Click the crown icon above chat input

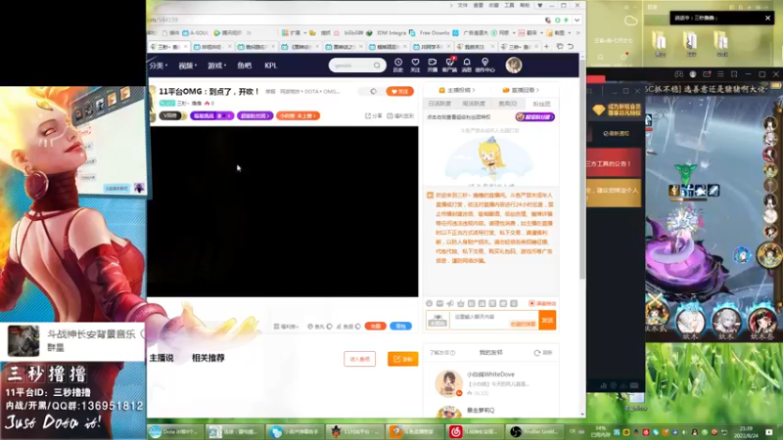tap(460, 303)
